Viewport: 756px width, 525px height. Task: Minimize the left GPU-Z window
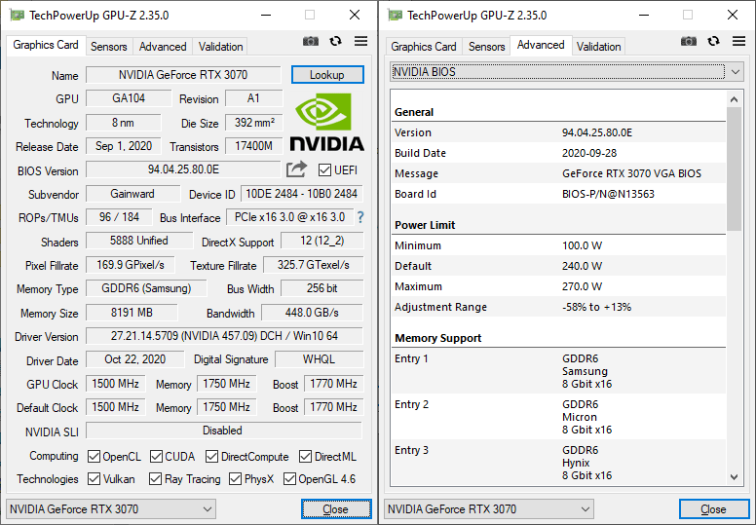click(266, 16)
